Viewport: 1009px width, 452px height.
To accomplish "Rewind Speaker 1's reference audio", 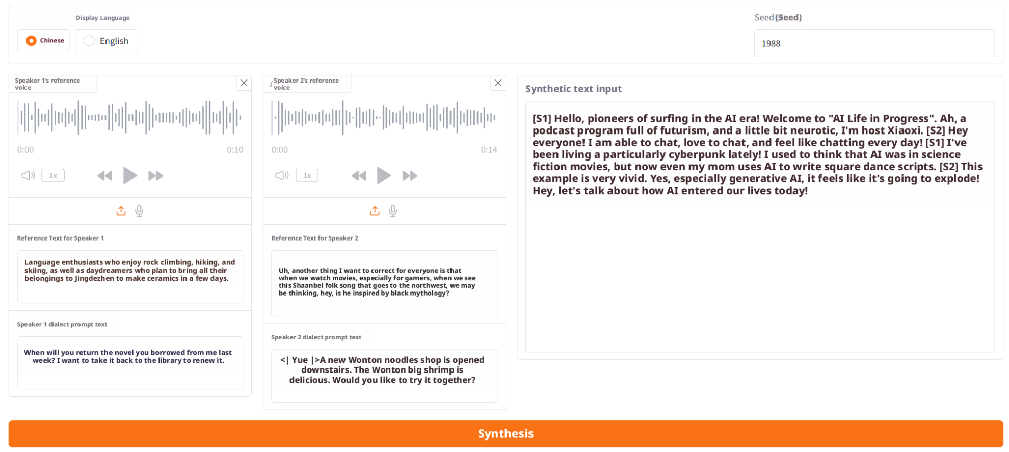I will click(104, 176).
